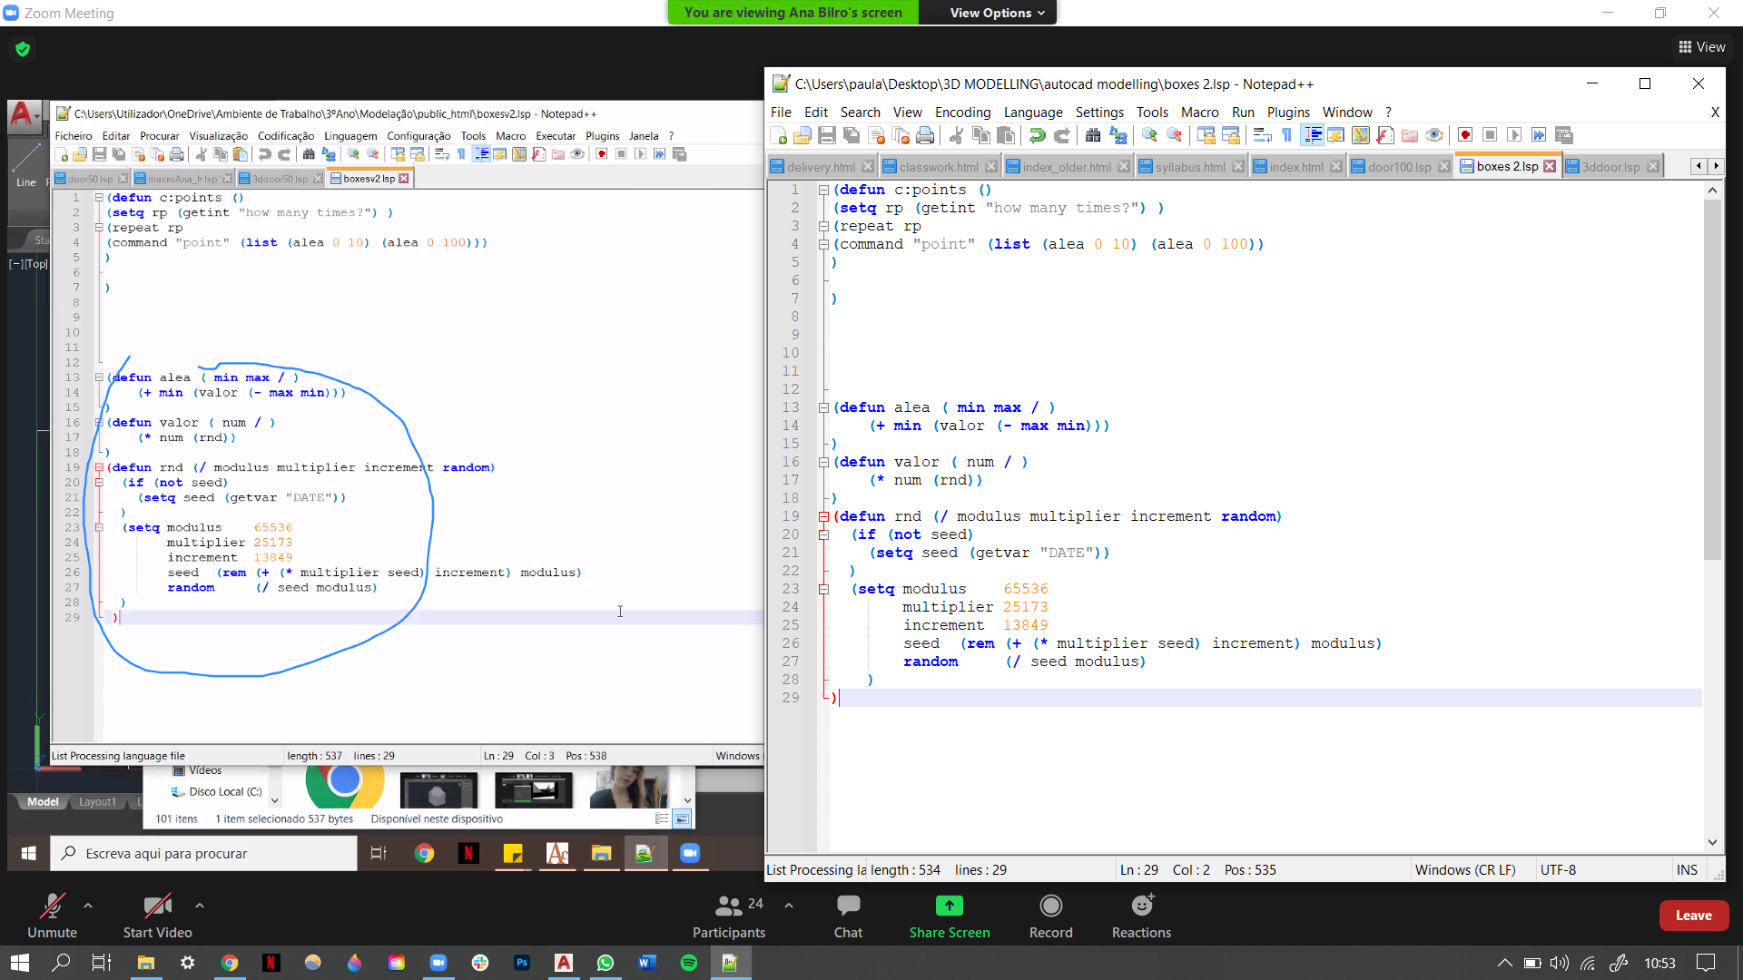Enable the Share Screen button in Zoom
The height and width of the screenshot is (980, 1743).
pos(953,916)
